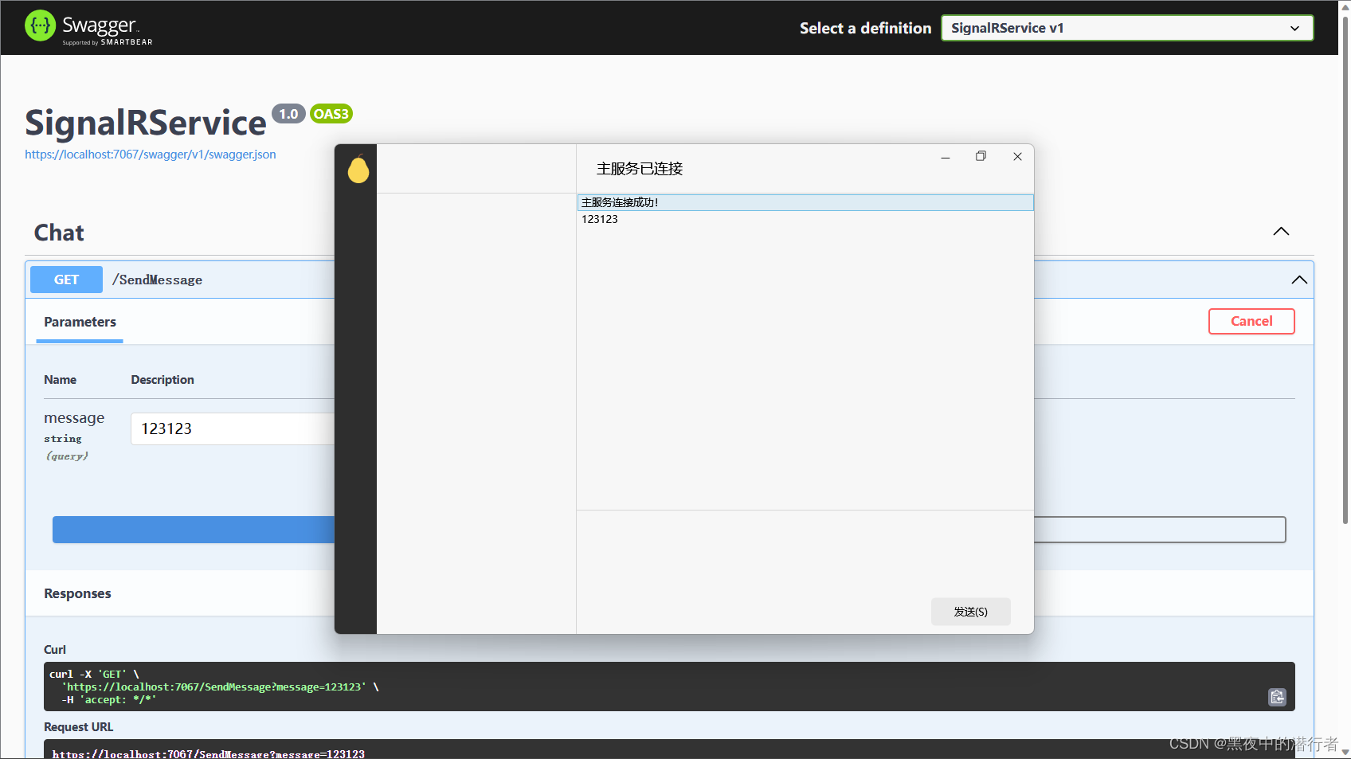Viewport: 1351px width, 759px height.
Task: Click the Name column header
Action: coord(61,380)
